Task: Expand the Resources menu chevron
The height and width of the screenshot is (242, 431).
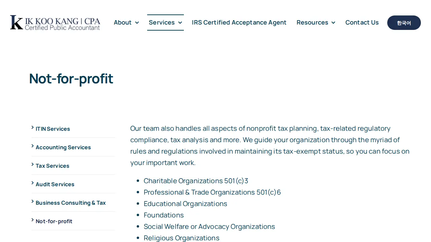Action: pos(333,23)
